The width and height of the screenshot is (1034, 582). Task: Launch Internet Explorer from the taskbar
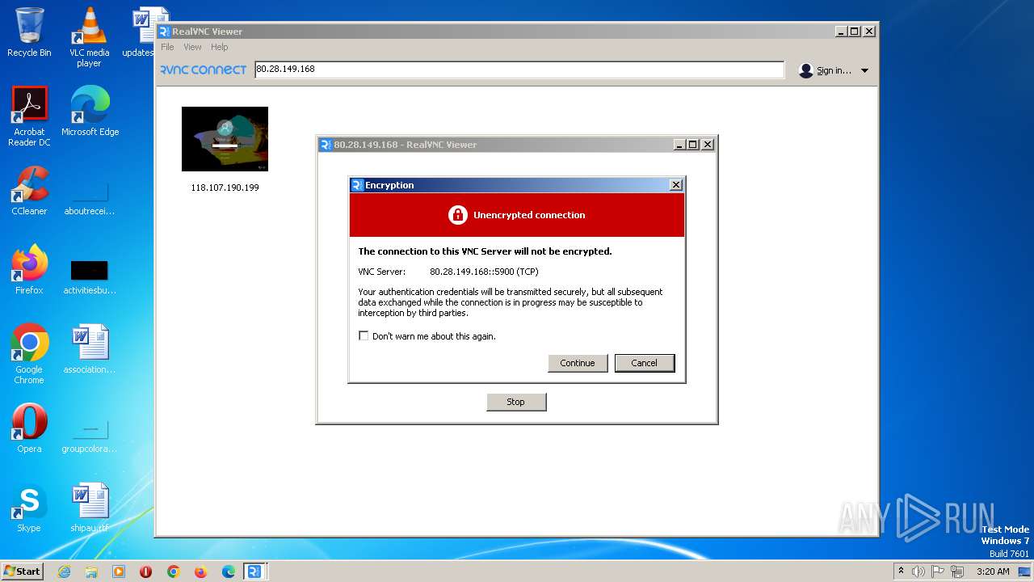[64, 571]
